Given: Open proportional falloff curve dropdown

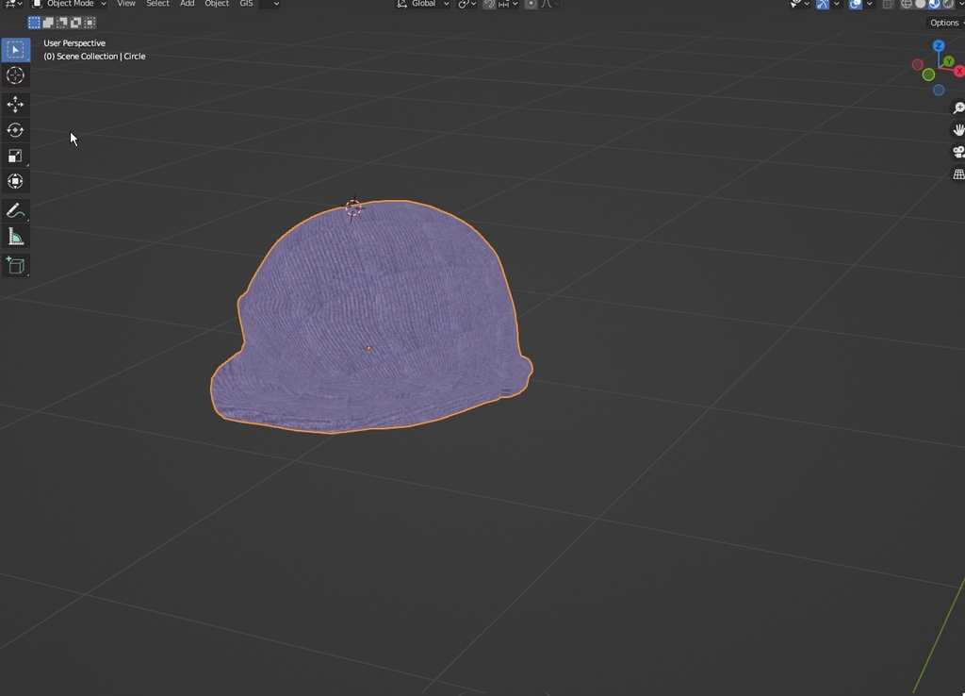Looking at the screenshot, I should pyautogui.click(x=550, y=4).
